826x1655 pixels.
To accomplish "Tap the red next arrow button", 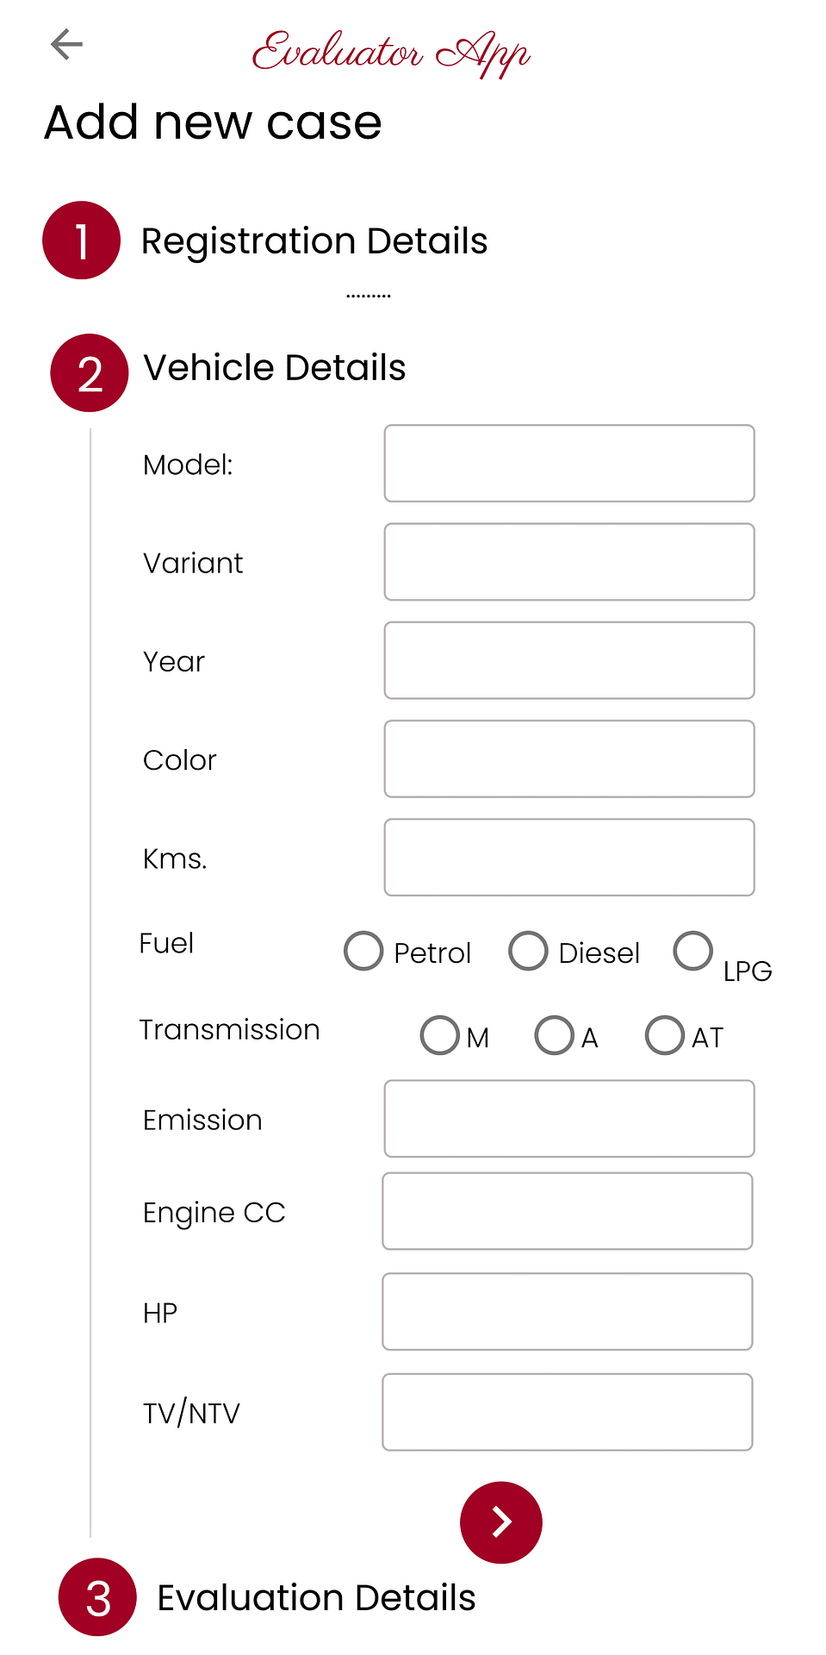I will click(x=501, y=1522).
